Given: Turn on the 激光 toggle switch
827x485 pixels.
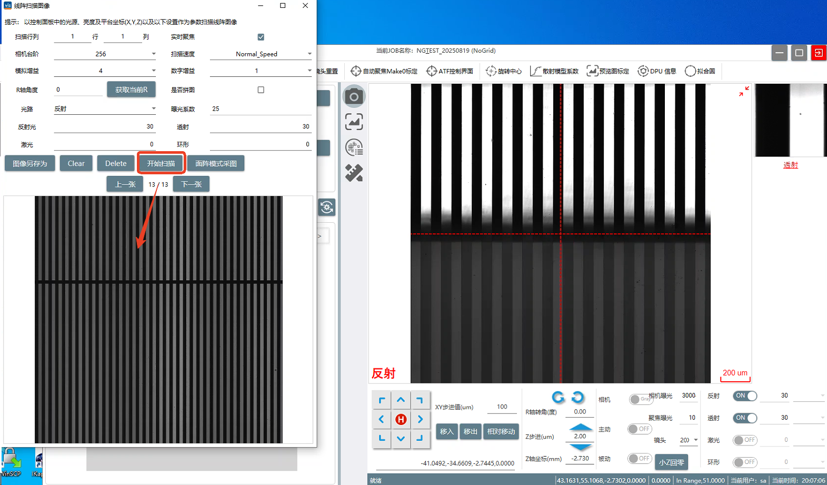Looking at the screenshot, I should coord(745,440).
